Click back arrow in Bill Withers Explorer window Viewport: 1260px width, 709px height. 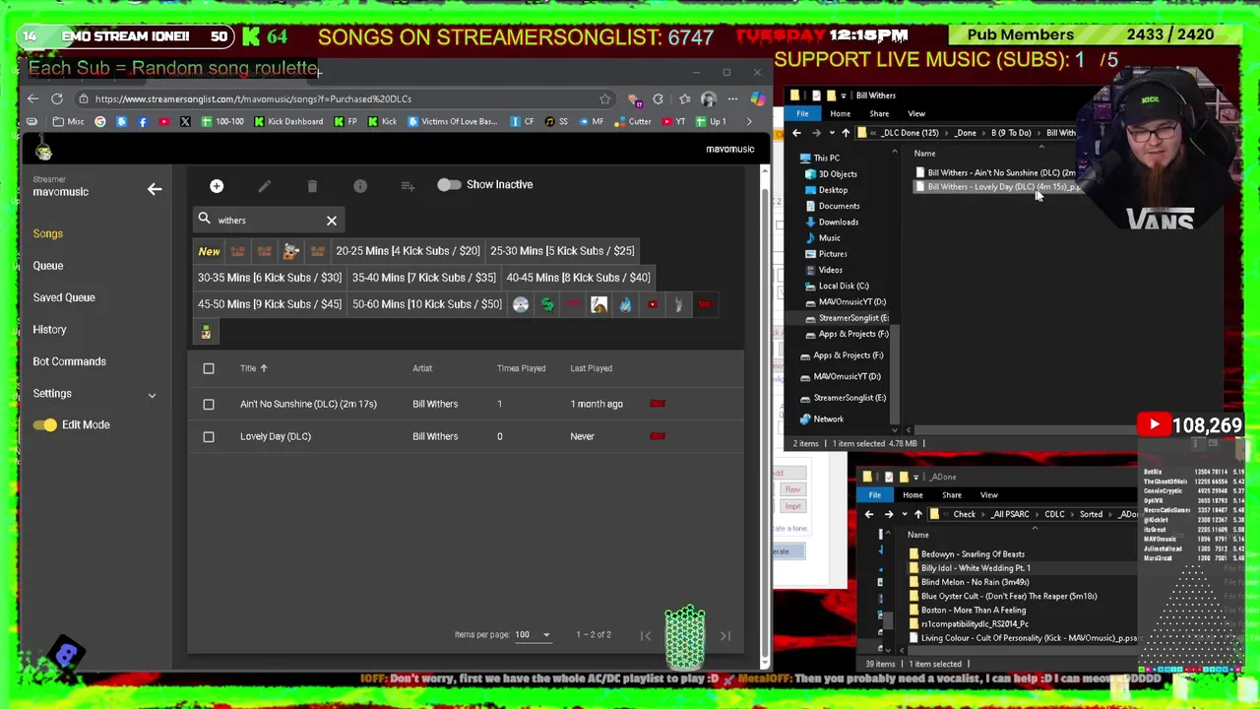796,133
